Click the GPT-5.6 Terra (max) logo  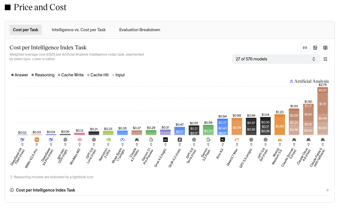tap(194, 140)
